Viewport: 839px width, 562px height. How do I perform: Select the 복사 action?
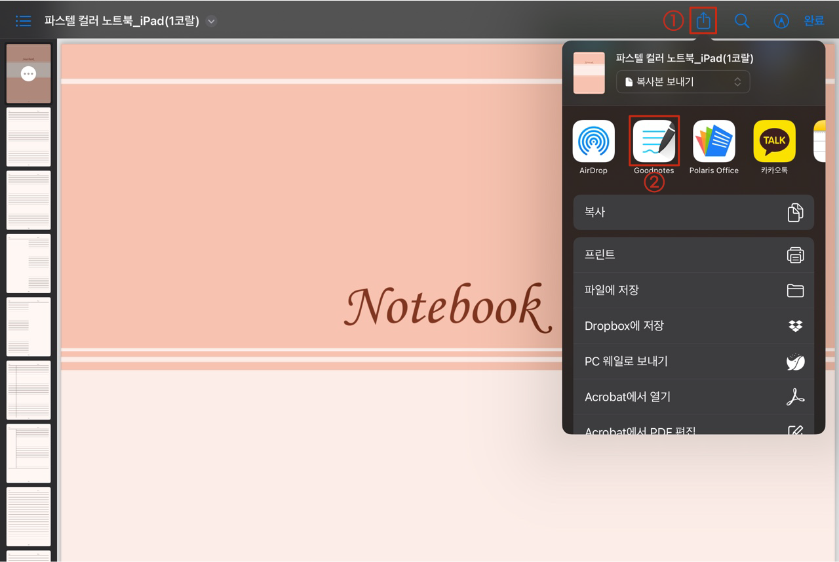(693, 212)
